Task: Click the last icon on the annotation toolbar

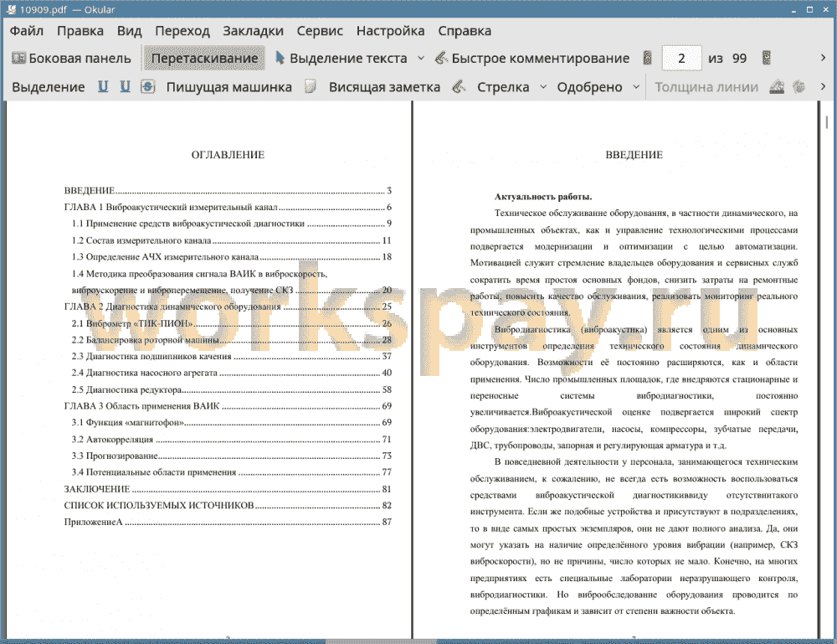Action: [798, 86]
